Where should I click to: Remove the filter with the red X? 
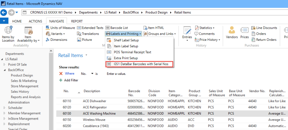pos(61,73)
